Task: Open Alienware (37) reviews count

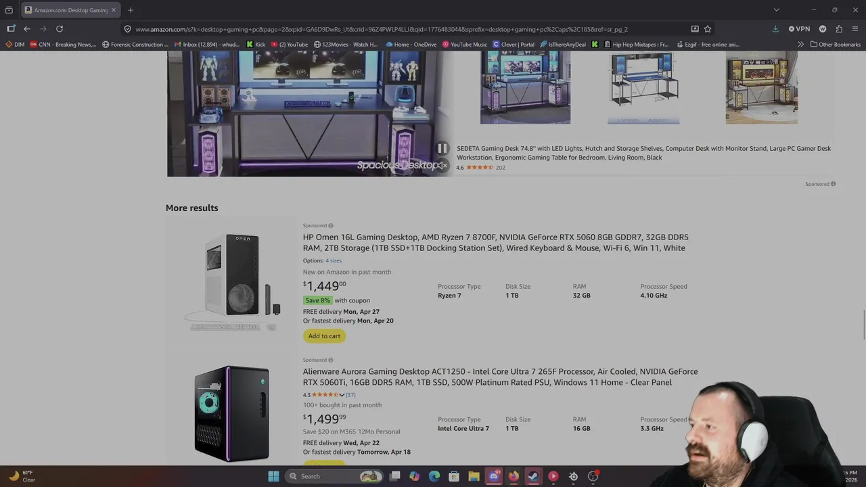Action: (350, 395)
